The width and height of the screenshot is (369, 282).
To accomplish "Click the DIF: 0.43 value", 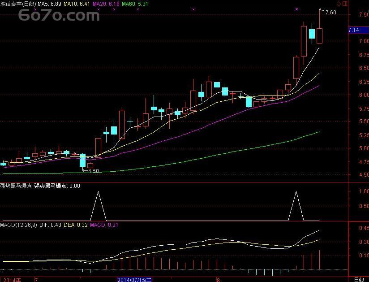I will coord(50,225).
